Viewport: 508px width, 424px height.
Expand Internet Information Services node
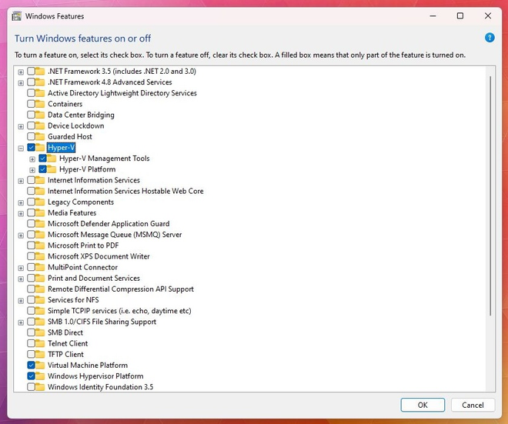point(21,181)
